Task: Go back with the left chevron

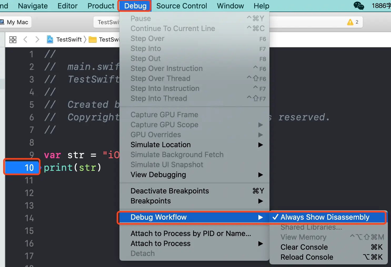Action: tap(25, 40)
